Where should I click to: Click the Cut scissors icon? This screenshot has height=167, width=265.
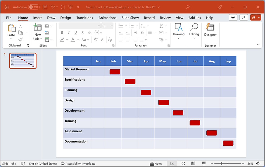(20, 26)
